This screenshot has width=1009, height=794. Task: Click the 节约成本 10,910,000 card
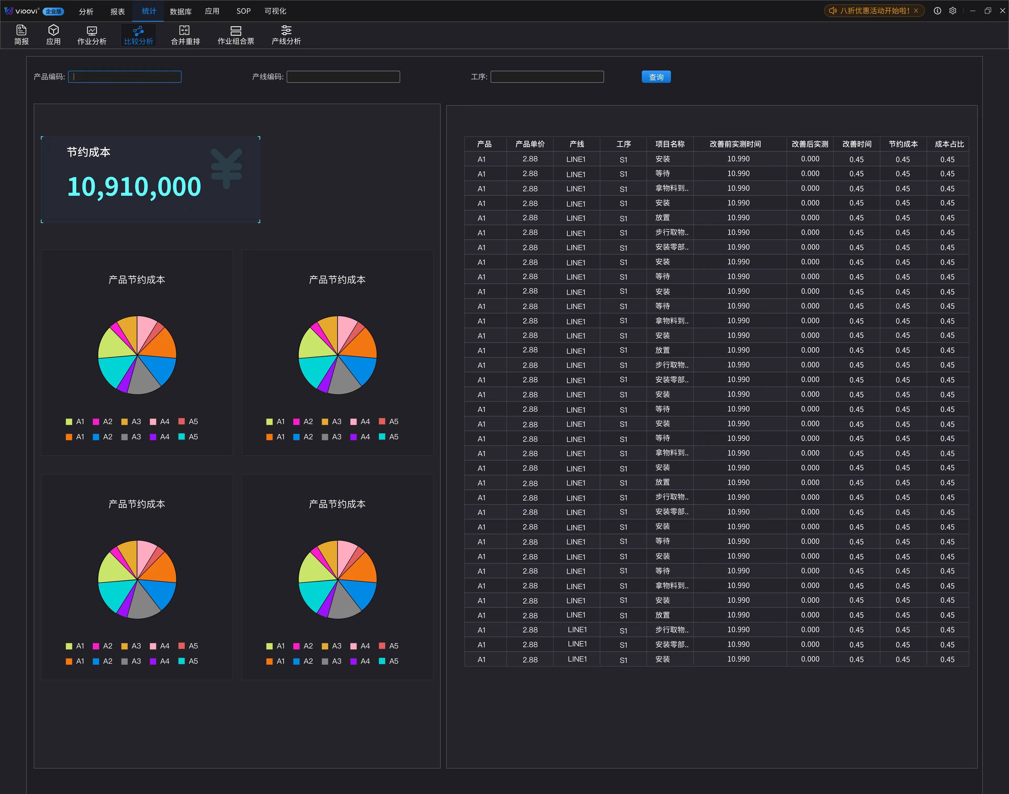[150, 179]
